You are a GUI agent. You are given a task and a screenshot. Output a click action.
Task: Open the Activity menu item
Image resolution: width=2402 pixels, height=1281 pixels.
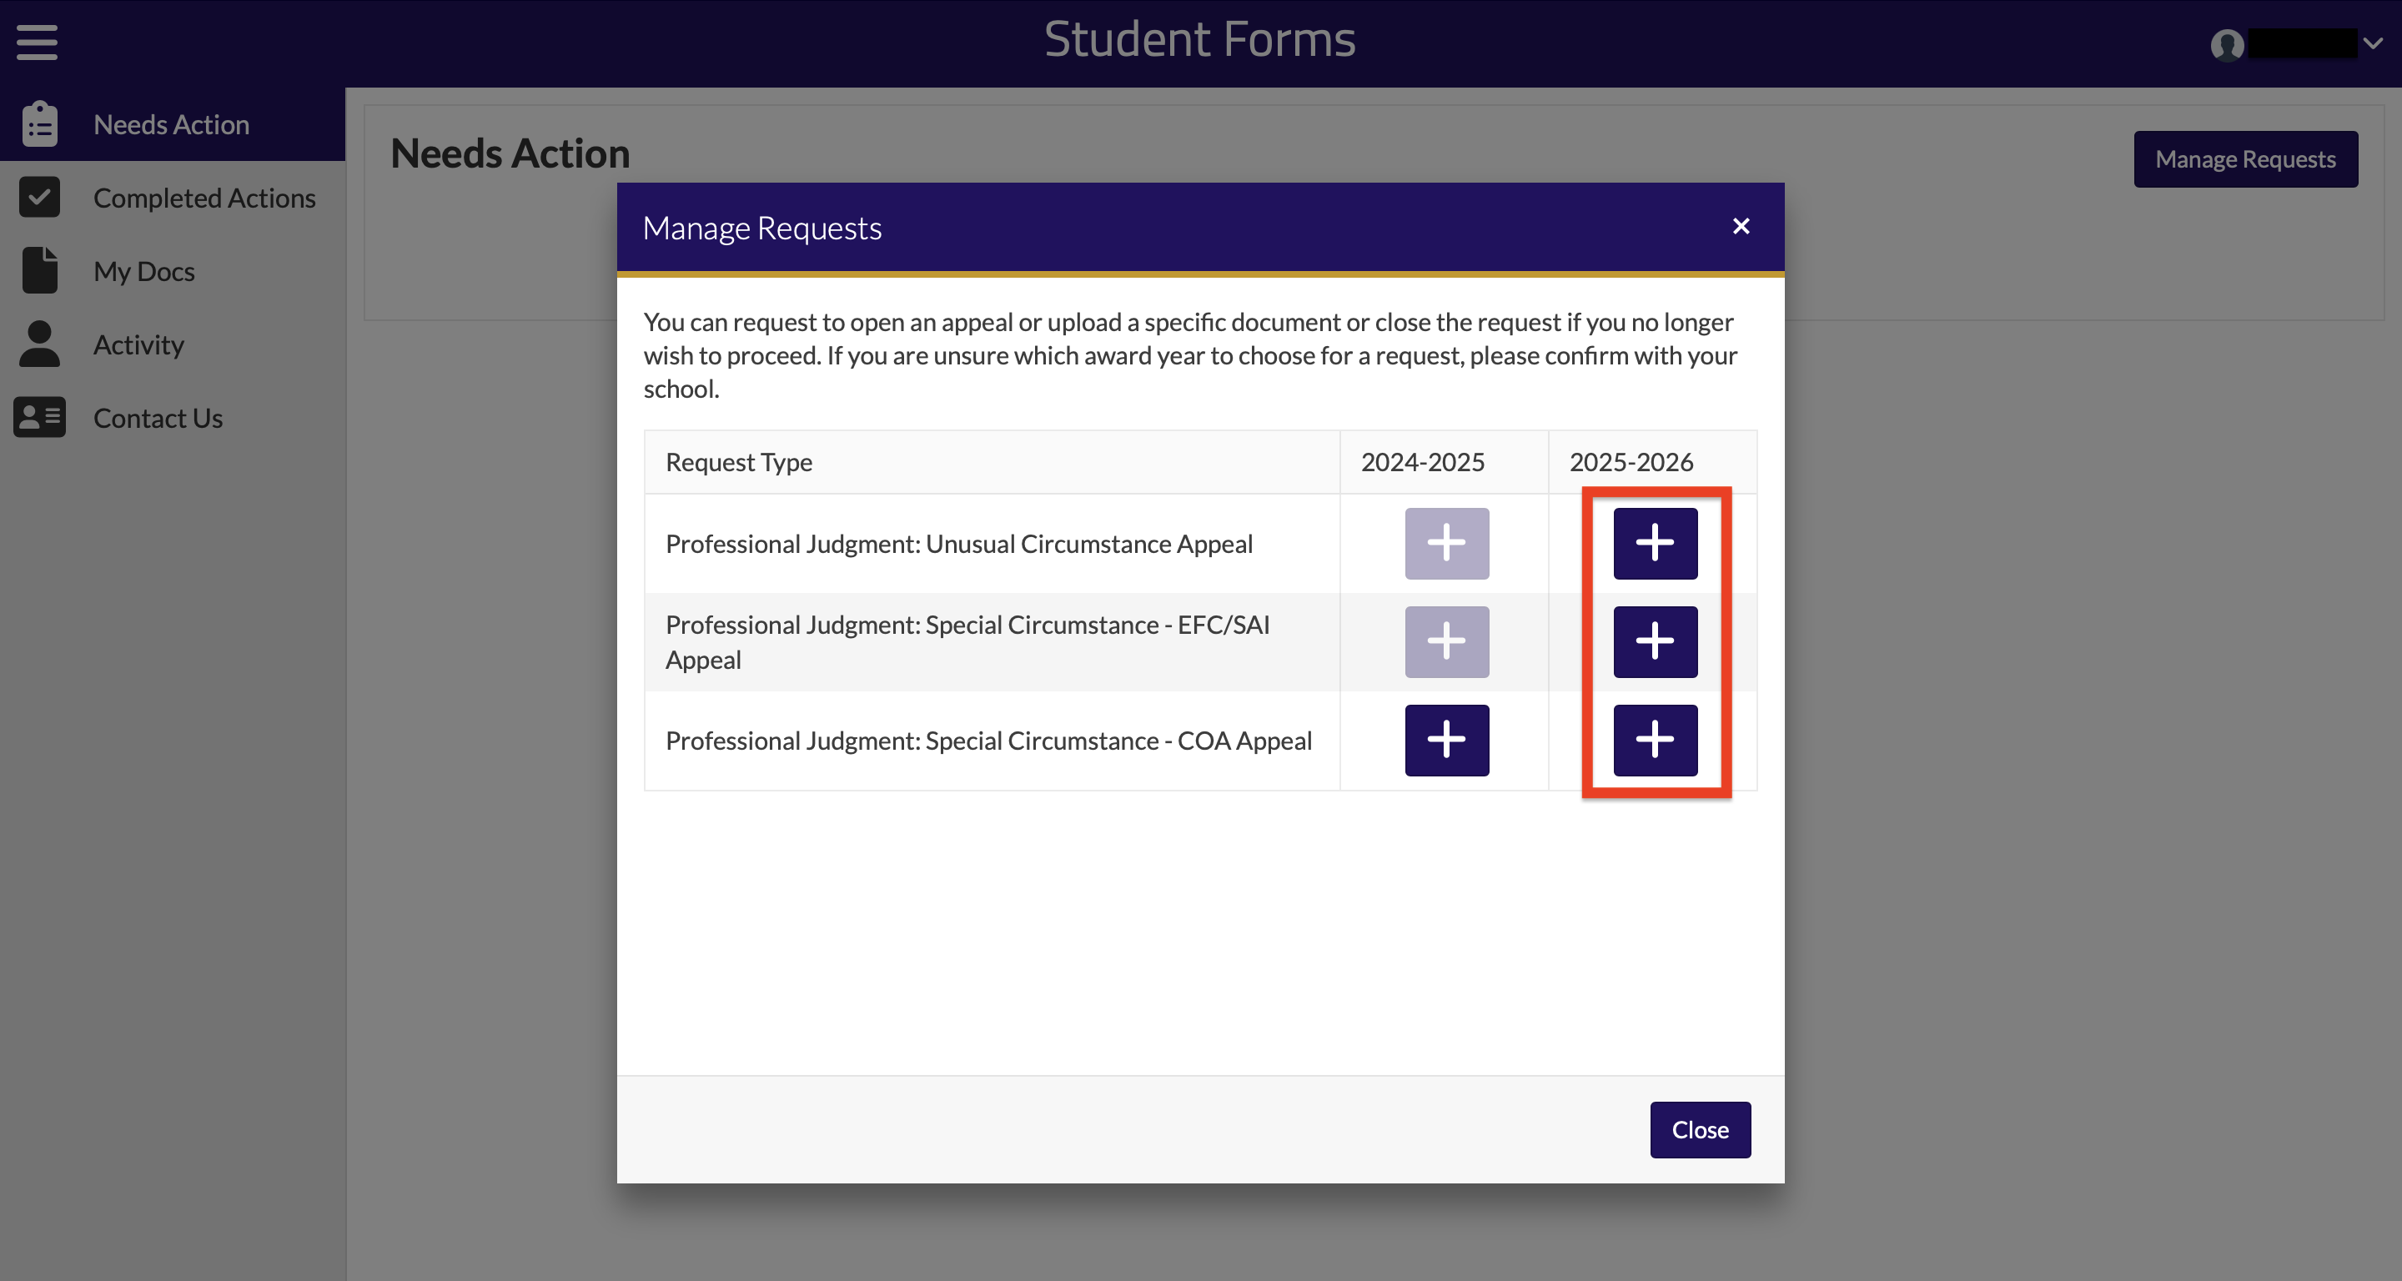click(x=139, y=345)
